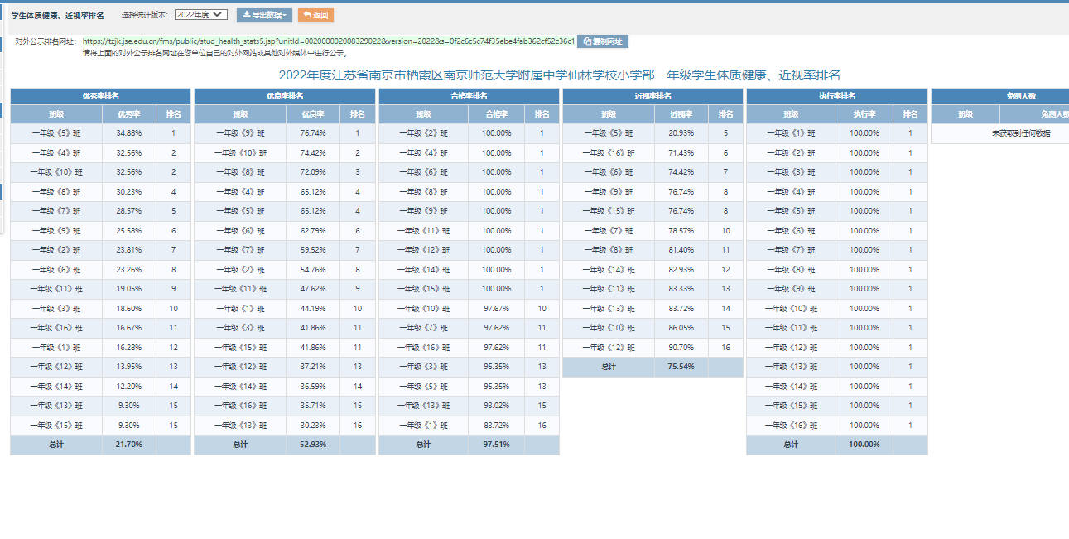Select the 78.57% myopia rate cell
Image resolution: width=1069 pixels, height=539 pixels.
(x=681, y=231)
